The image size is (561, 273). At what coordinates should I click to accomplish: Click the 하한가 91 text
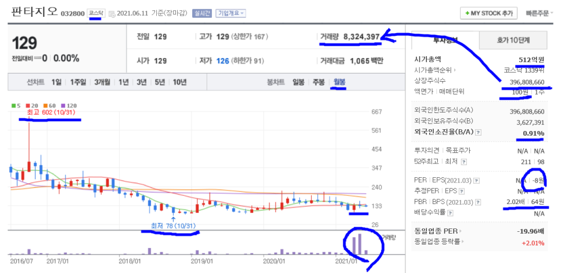click(249, 61)
